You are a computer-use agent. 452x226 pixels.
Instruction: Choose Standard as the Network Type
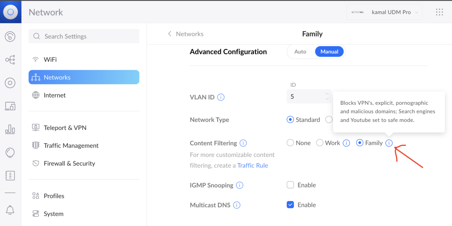(290, 119)
